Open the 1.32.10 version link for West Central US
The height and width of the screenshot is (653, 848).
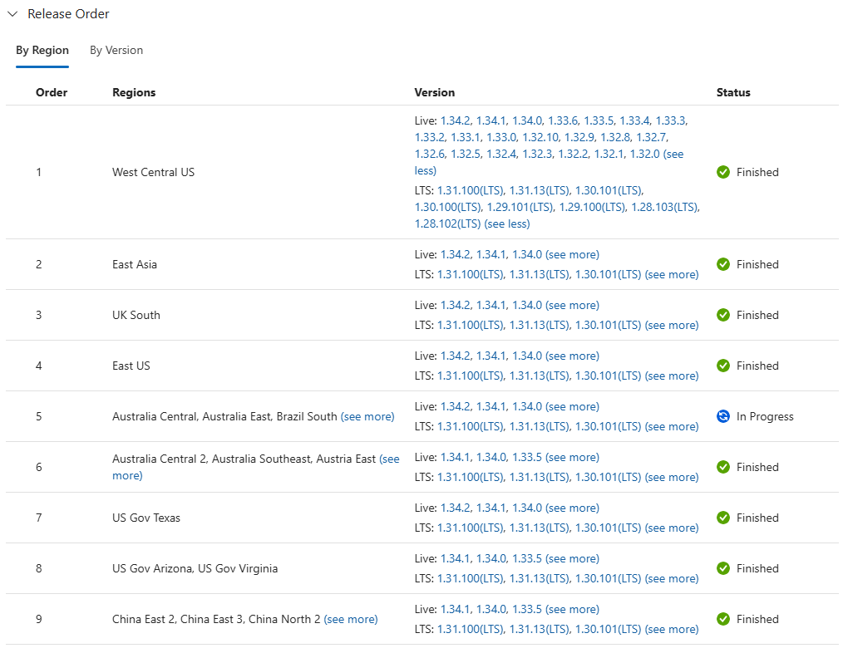540,137
